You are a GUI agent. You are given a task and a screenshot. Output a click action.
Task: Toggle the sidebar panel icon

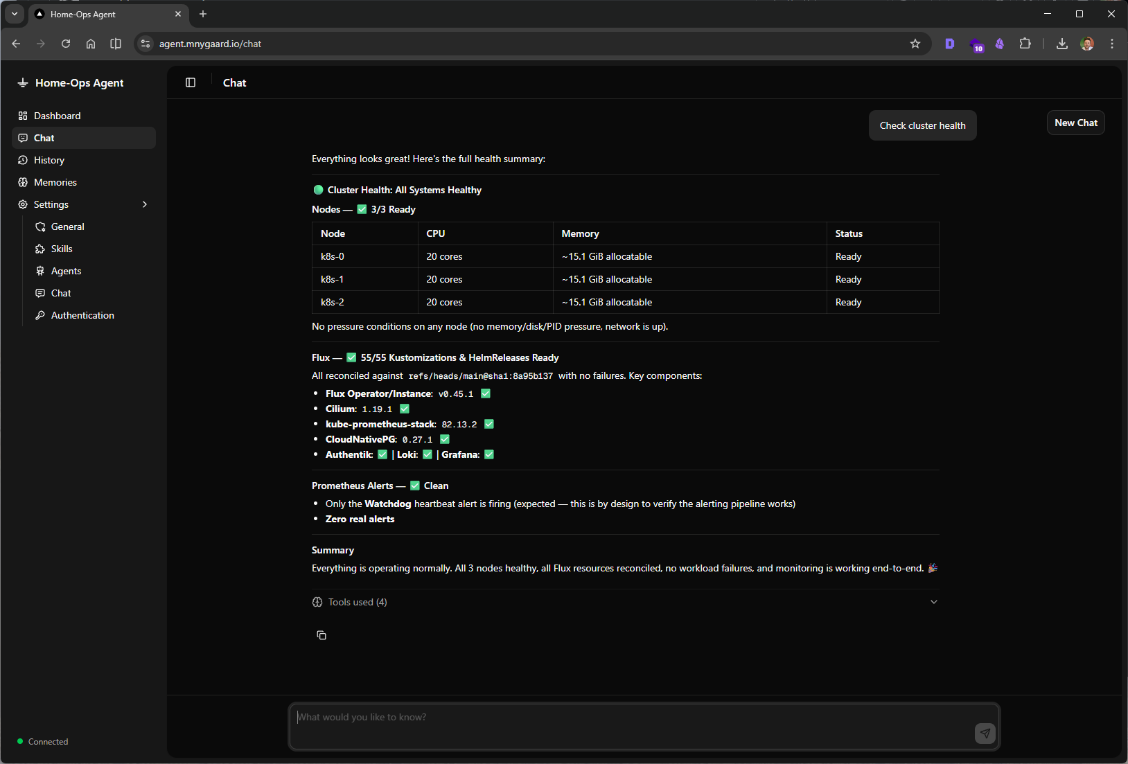tap(191, 82)
